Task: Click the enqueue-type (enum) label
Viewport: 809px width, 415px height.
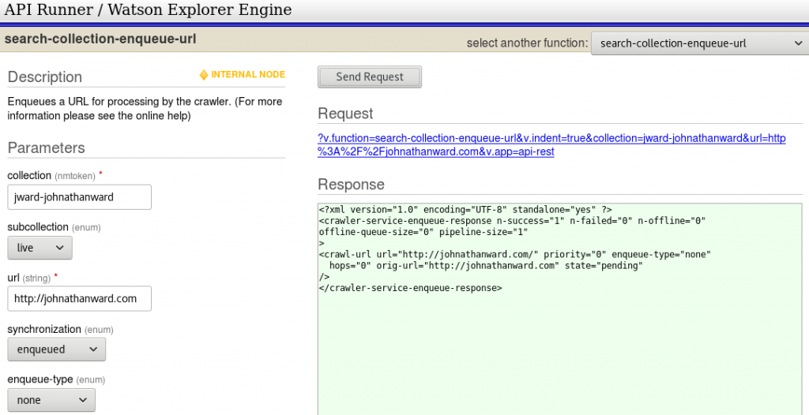Action: point(56,380)
